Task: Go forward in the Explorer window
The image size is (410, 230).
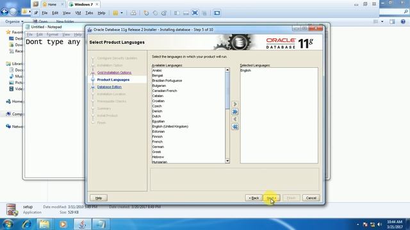Action: click(13, 11)
